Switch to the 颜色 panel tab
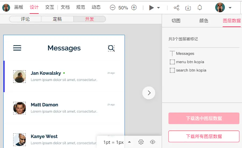The image size is (242, 148). coord(204,21)
